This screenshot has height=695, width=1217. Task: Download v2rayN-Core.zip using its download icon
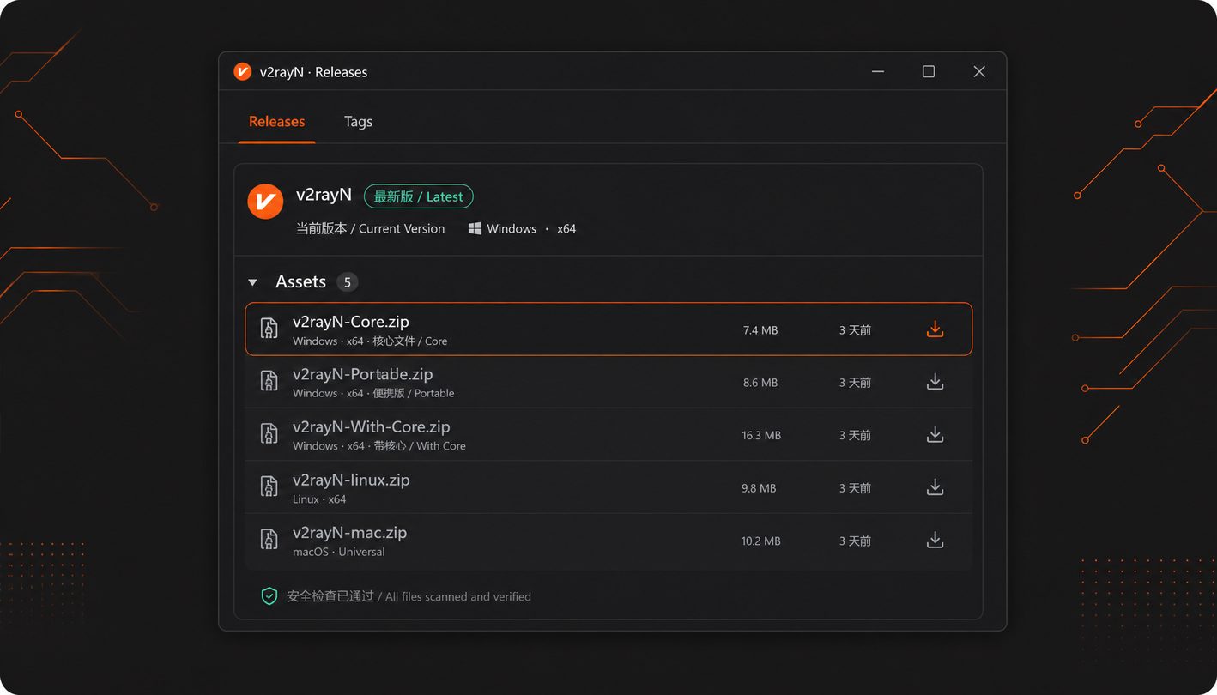click(935, 329)
